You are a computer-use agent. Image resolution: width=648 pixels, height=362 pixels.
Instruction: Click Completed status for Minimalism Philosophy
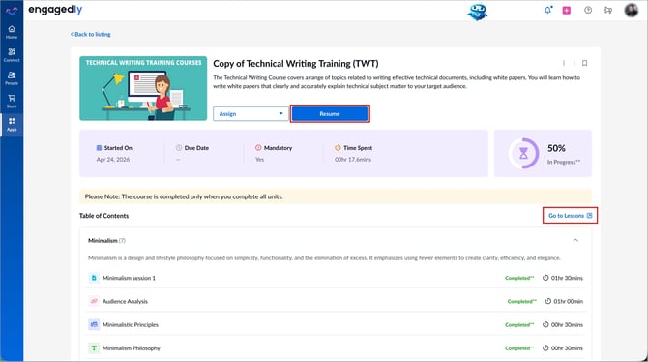click(519, 348)
